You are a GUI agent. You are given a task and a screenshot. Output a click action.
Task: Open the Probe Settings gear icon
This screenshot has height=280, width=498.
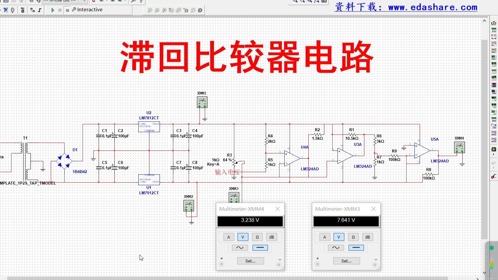(x=200, y=10)
